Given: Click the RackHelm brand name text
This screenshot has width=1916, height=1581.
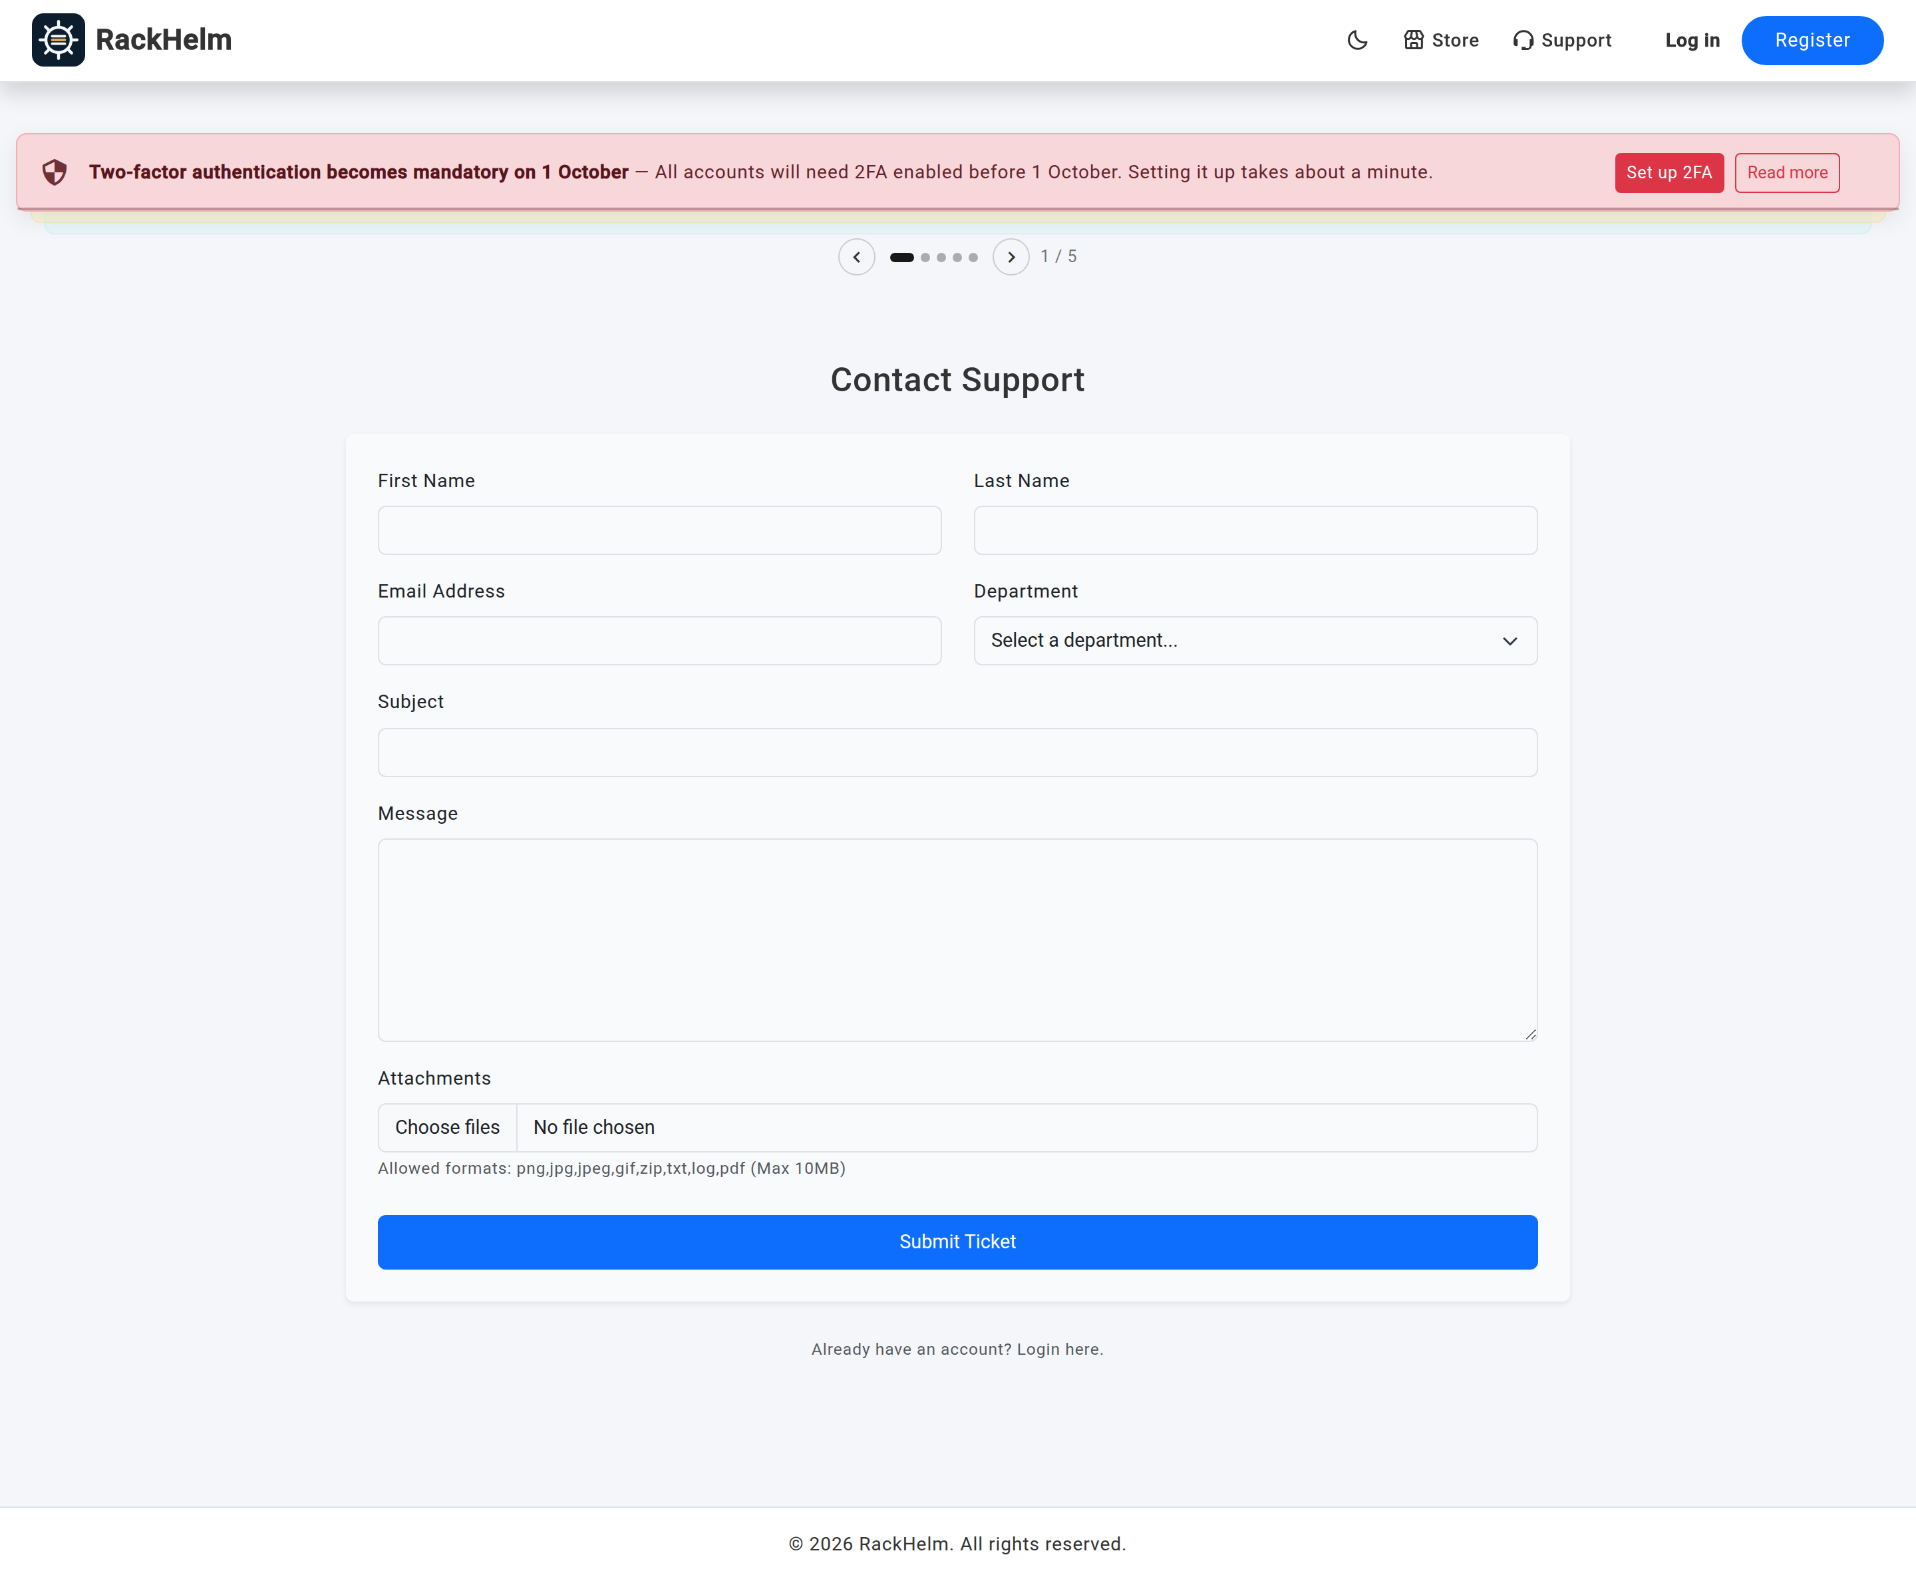Looking at the screenshot, I should tap(164, 40).
